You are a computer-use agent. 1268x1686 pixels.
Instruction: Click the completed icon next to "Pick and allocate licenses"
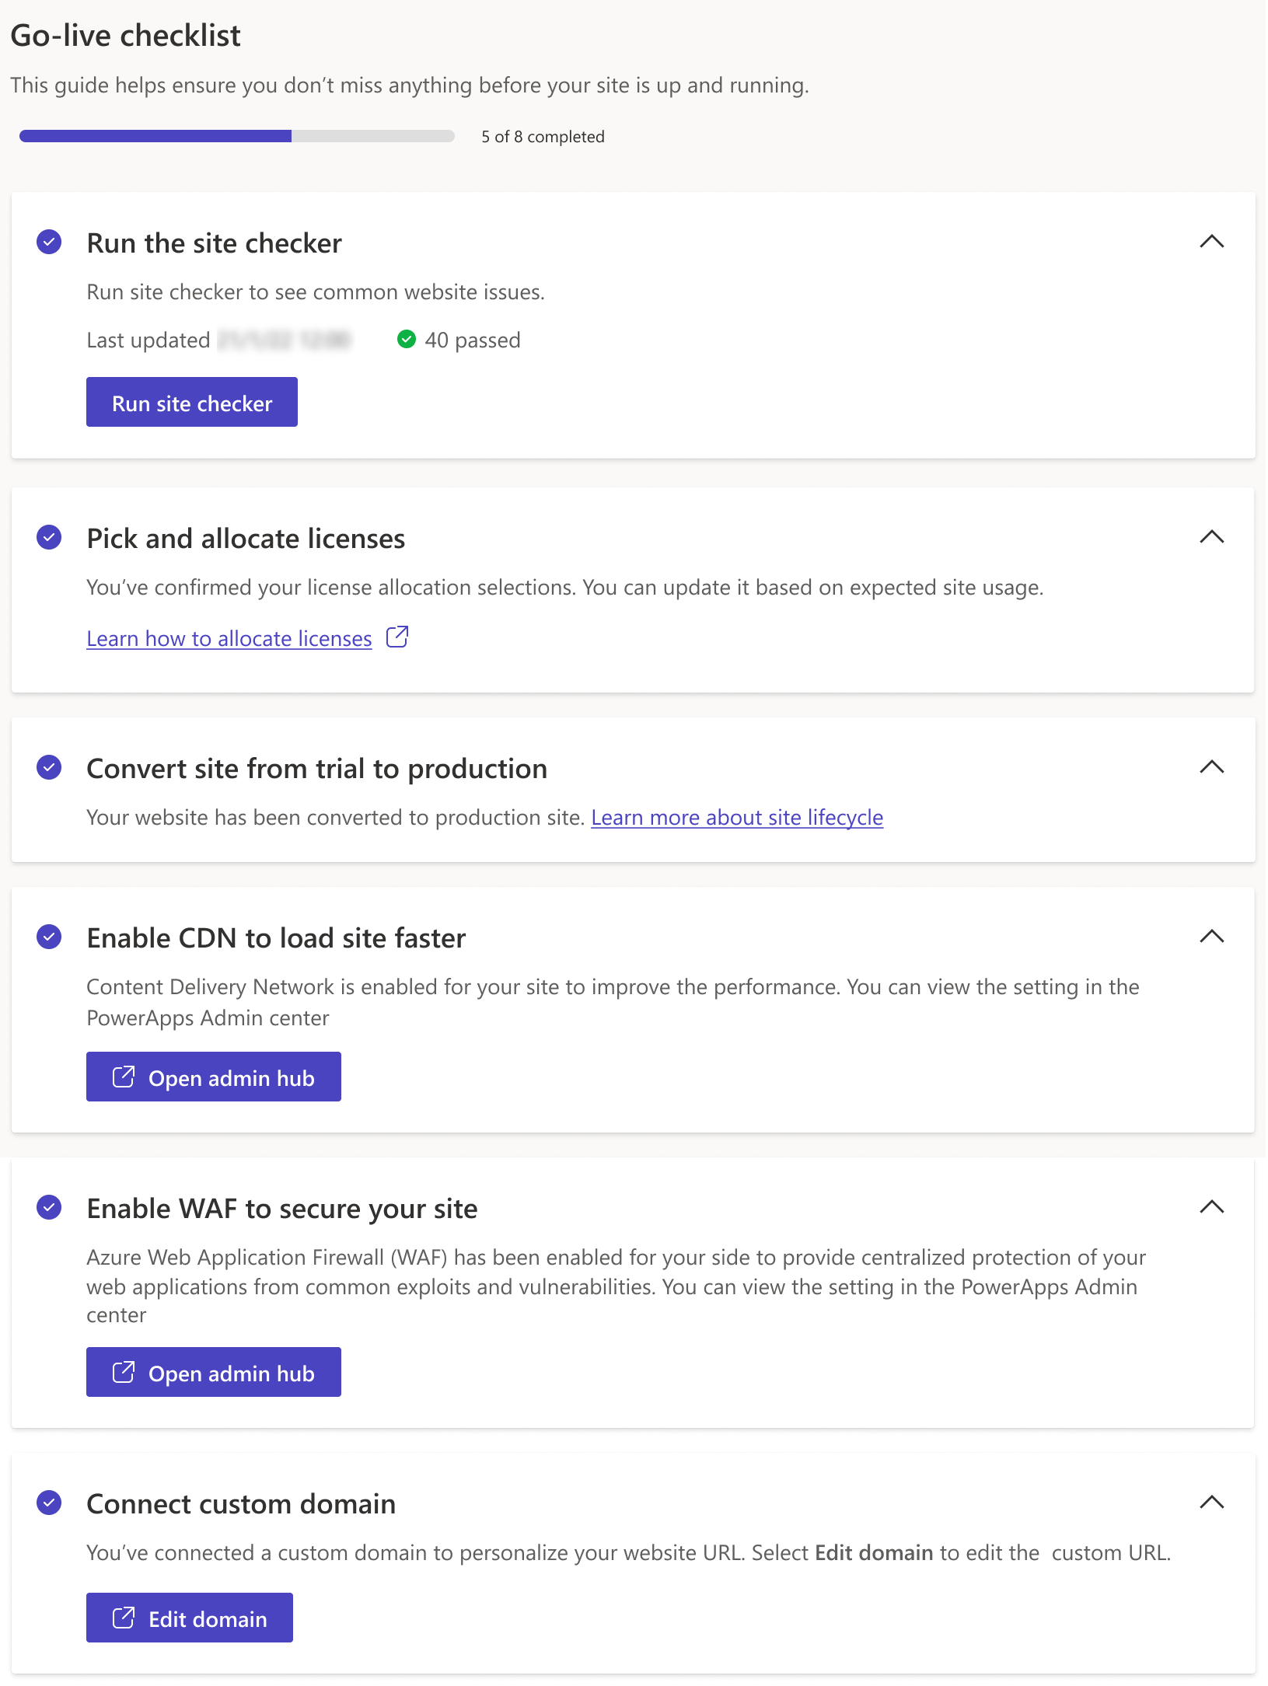point(49,537)
